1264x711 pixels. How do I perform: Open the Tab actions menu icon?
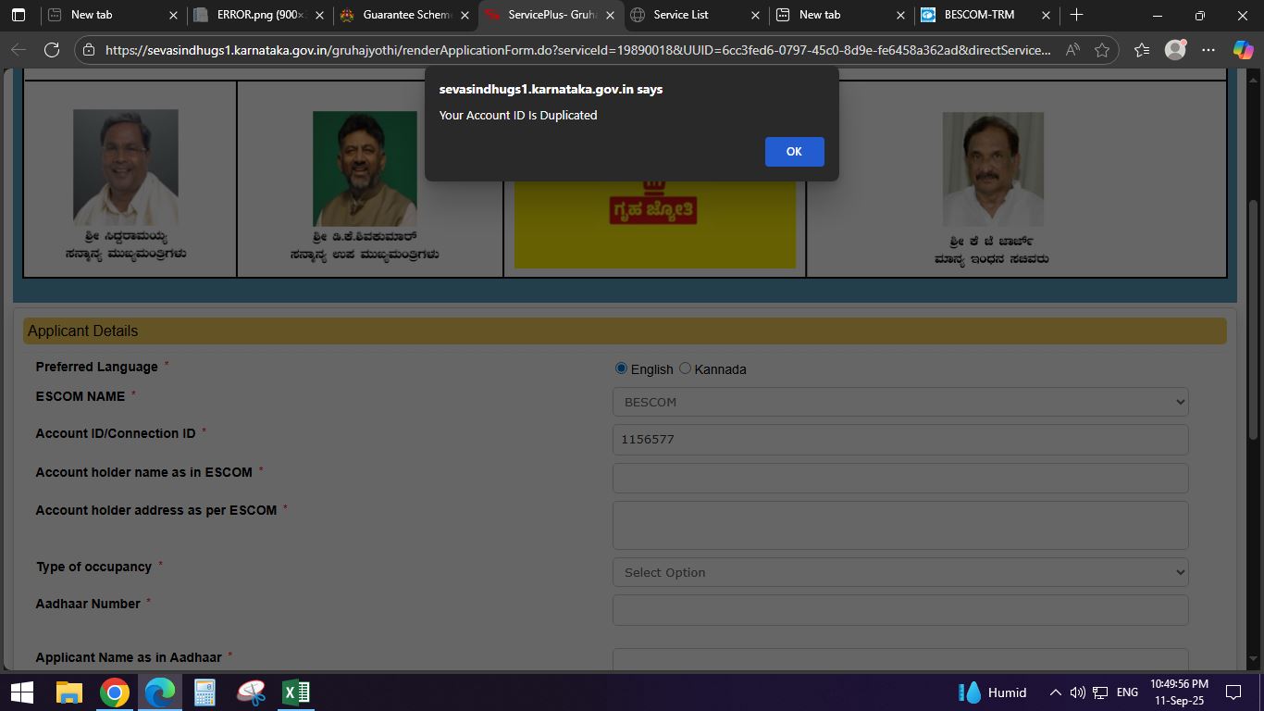(x=19, y=15)
